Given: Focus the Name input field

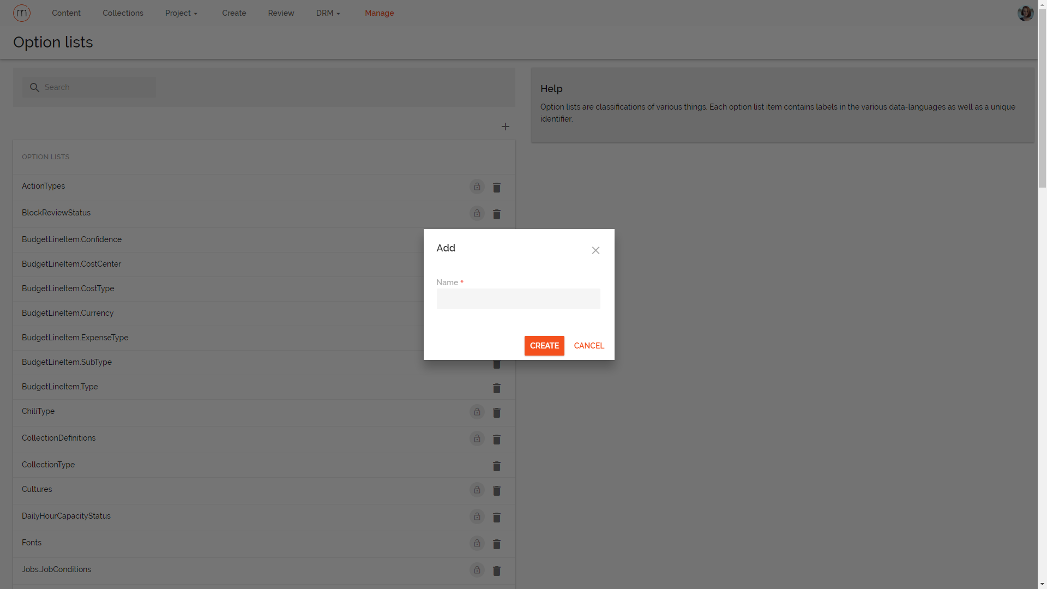Looking at the screenshot, I should (x=518, y=299).
